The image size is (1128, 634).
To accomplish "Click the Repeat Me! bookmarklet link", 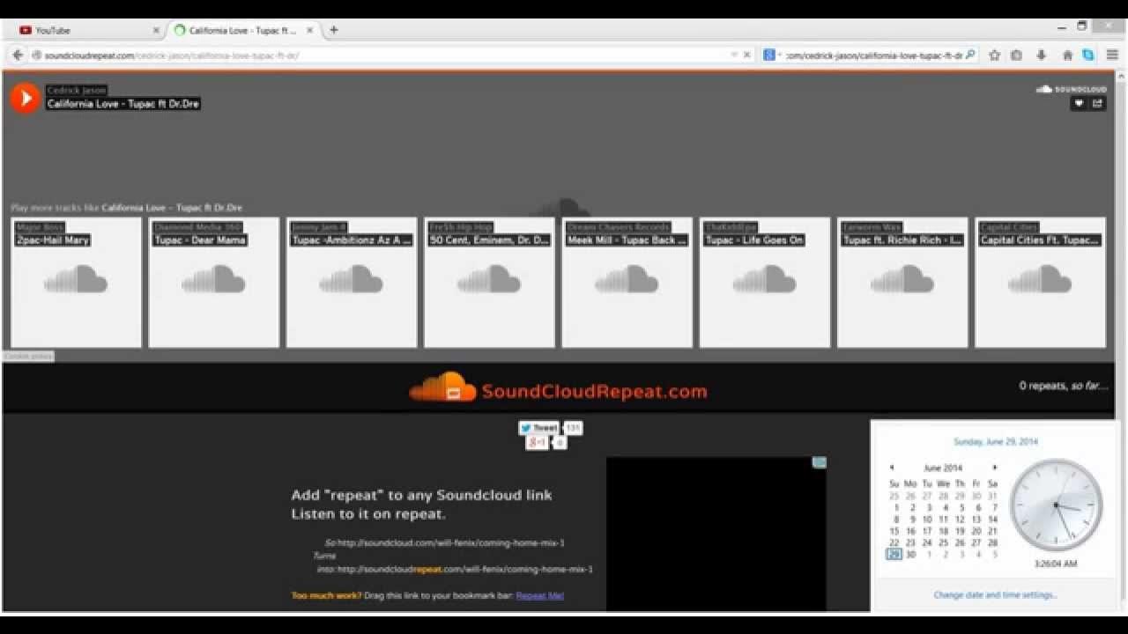I will pos(539,595).
